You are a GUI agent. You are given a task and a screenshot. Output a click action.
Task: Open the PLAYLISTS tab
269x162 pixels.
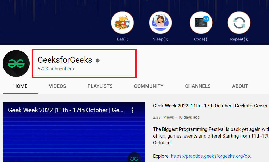click(x=100, y=86)
